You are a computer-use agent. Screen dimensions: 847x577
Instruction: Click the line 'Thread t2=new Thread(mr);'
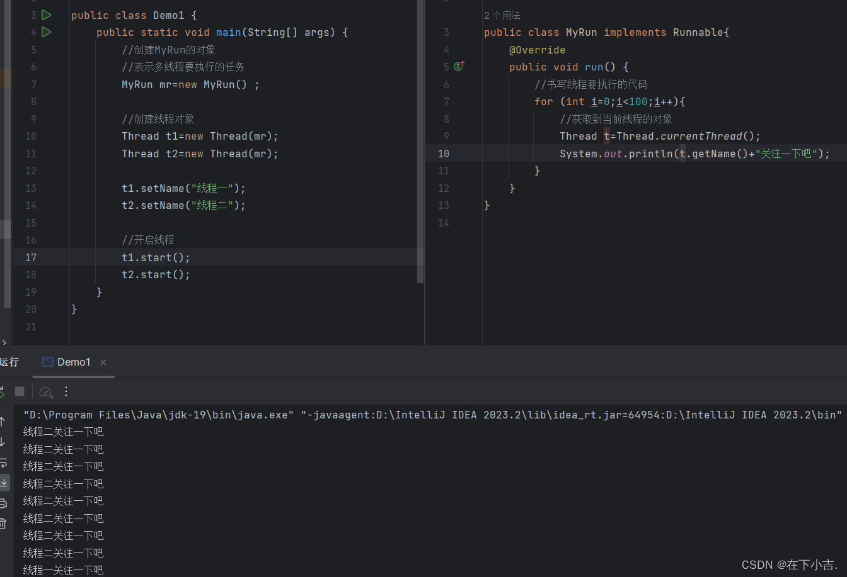tap(200, 154)
